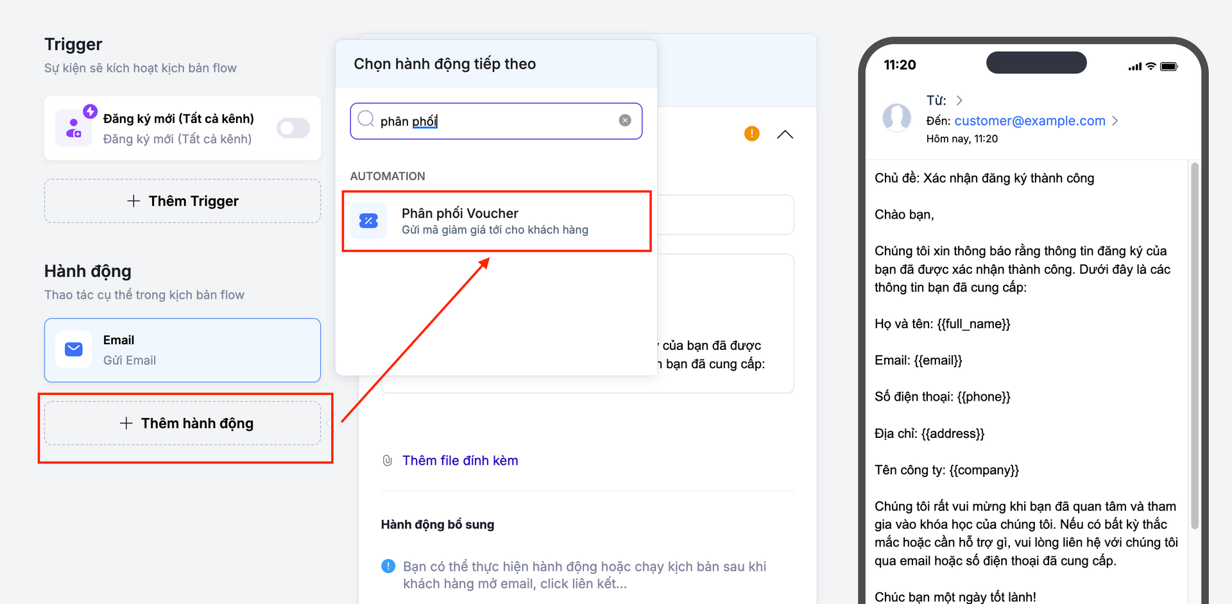This screenshot has height=604, width=1232.
Task: Click the orange warning icon
Action: coord(751,133)
